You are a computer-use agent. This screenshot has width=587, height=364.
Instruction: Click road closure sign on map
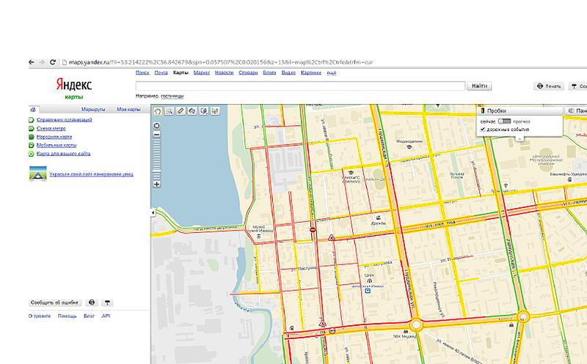pos(313,230)
